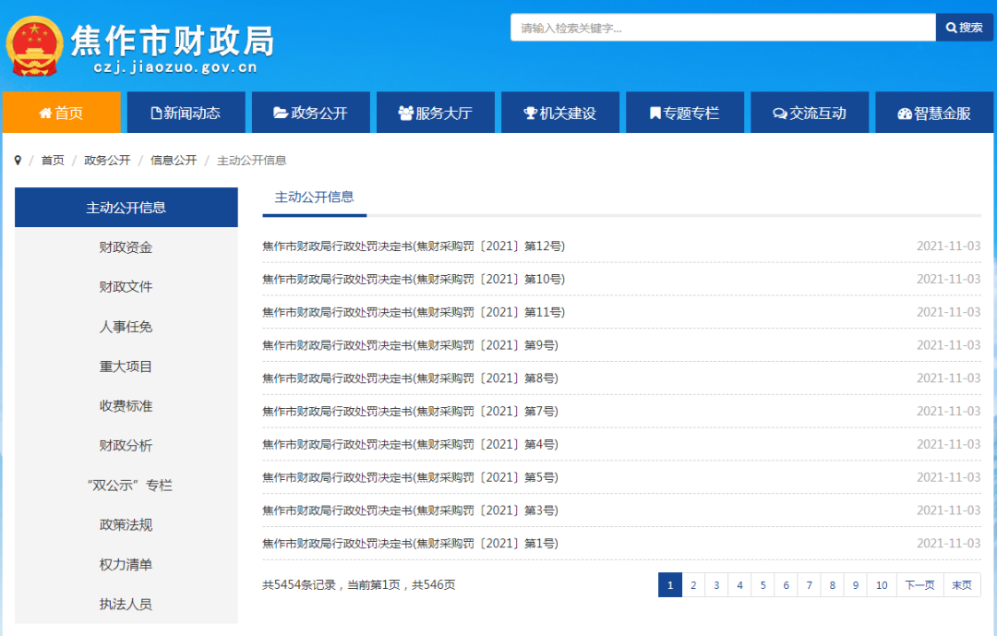Go to page 2 of results
Screen dimensions: 997x636
(x=692, y=585)
